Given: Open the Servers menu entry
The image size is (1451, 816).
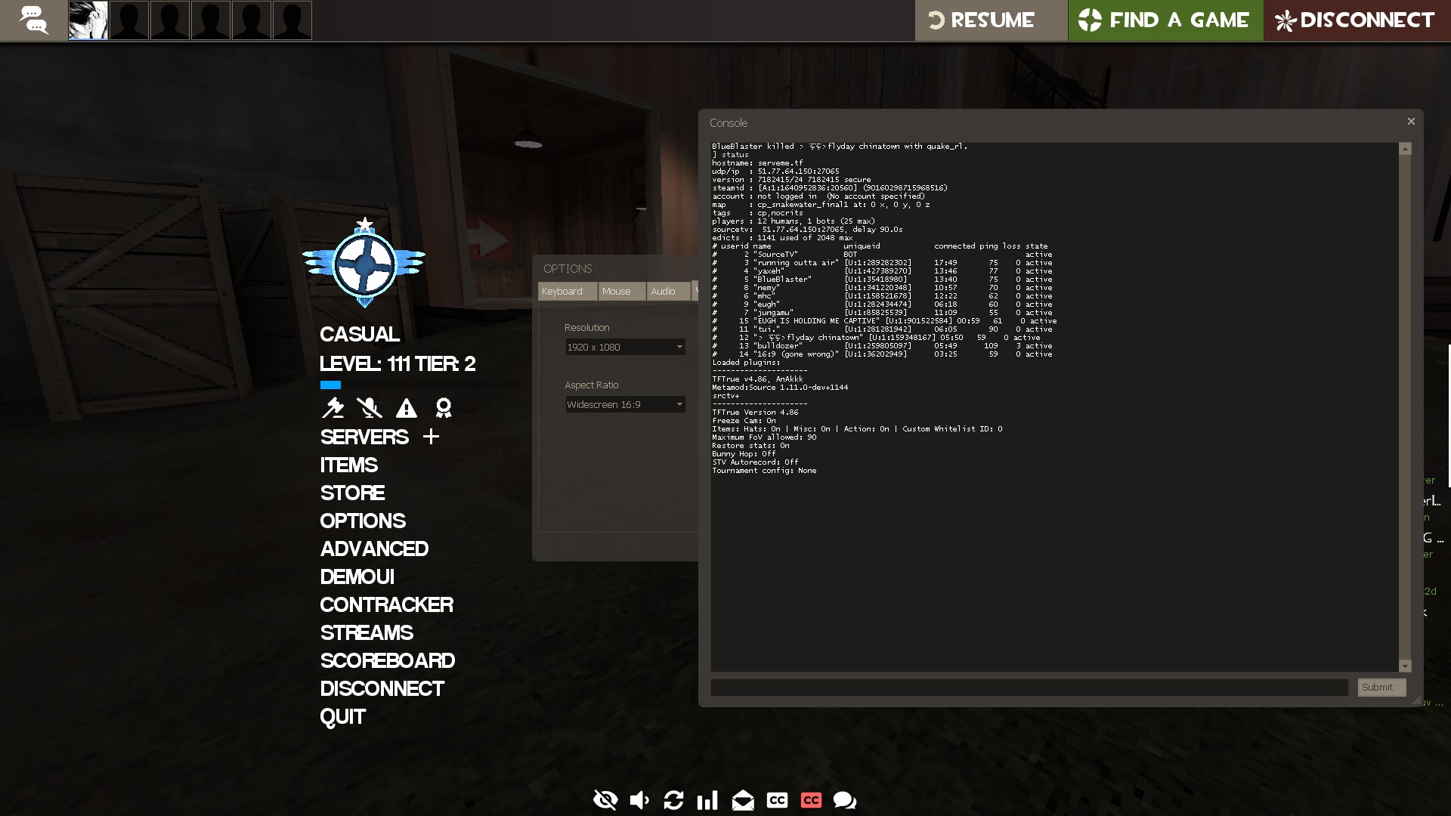Looking at the screenshot, I should (364, 437).
